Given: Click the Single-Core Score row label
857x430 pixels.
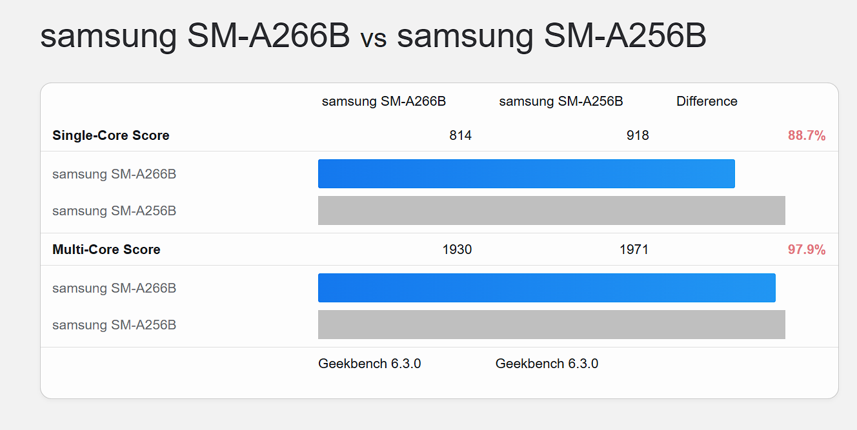Looking at the screenshot, I should pos(111,135).
